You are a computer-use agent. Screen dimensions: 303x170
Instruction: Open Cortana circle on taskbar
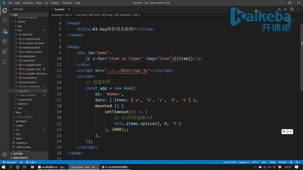pyautogui.click(x=18, y=167)
